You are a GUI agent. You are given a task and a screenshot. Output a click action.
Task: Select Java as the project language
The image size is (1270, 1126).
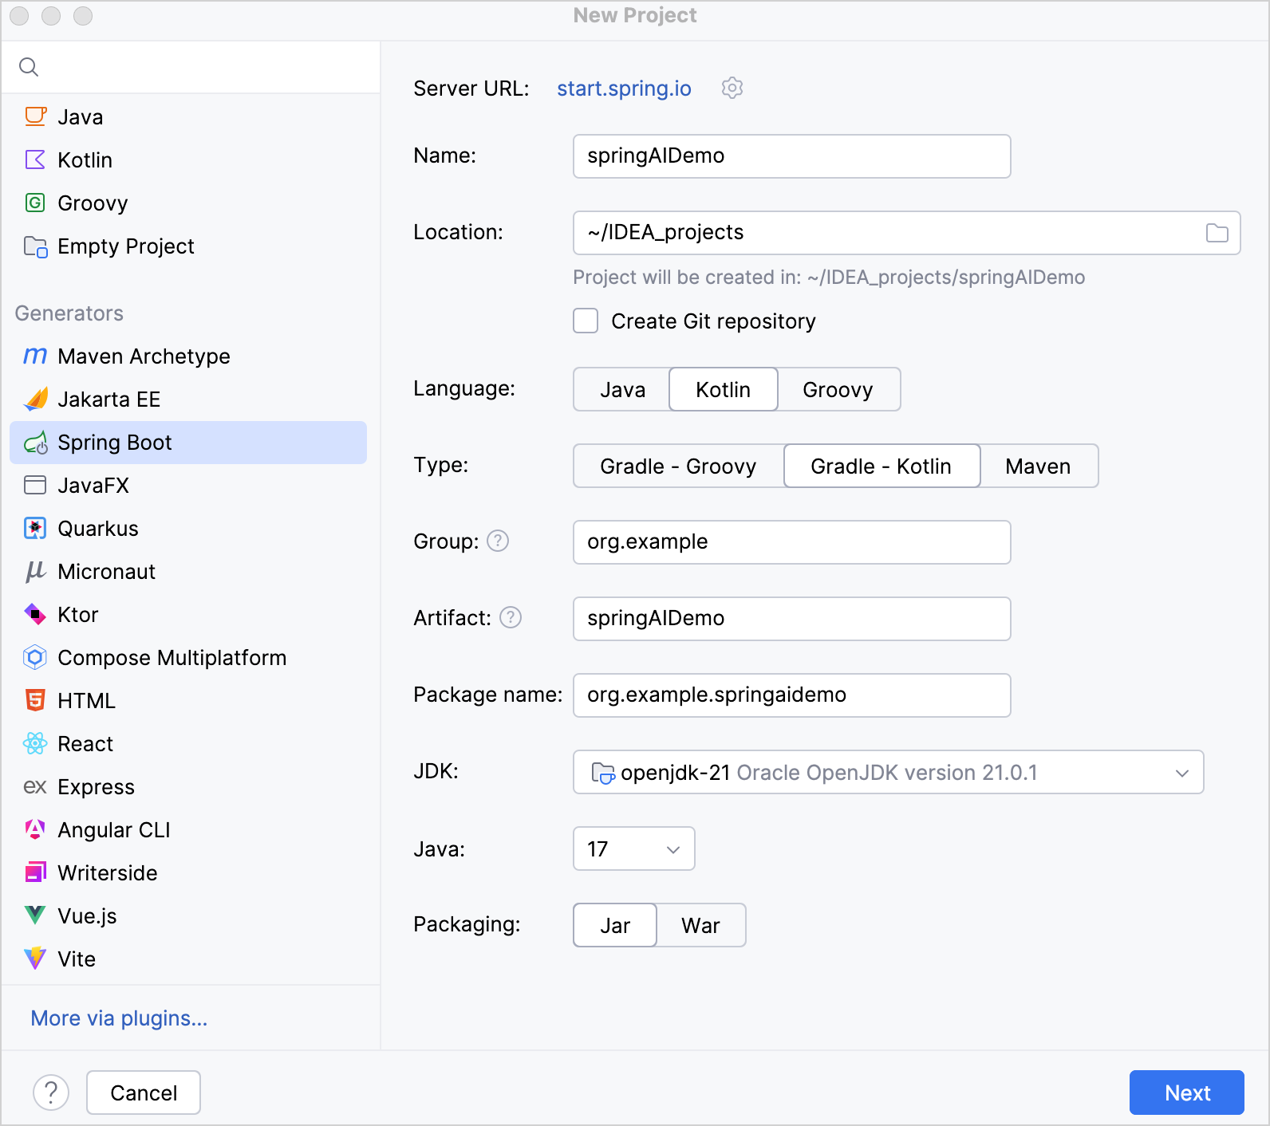pos(622,390)
